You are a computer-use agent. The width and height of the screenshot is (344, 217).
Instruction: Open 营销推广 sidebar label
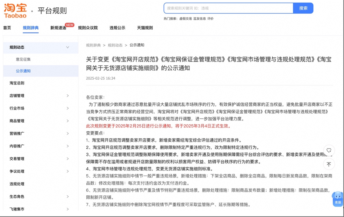(x=17, y=134)
